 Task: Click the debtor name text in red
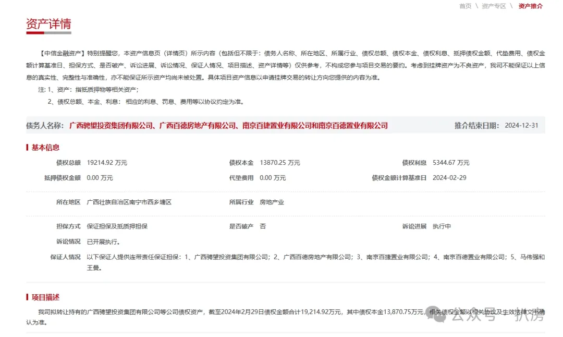tap(228, 125)
